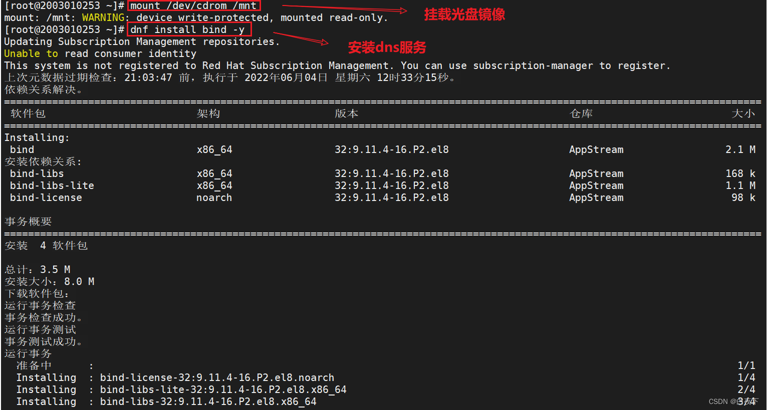The image size is (767, 410).
Task: Click the 'dnf install bind -y' command text
Action: coord(187,29)
